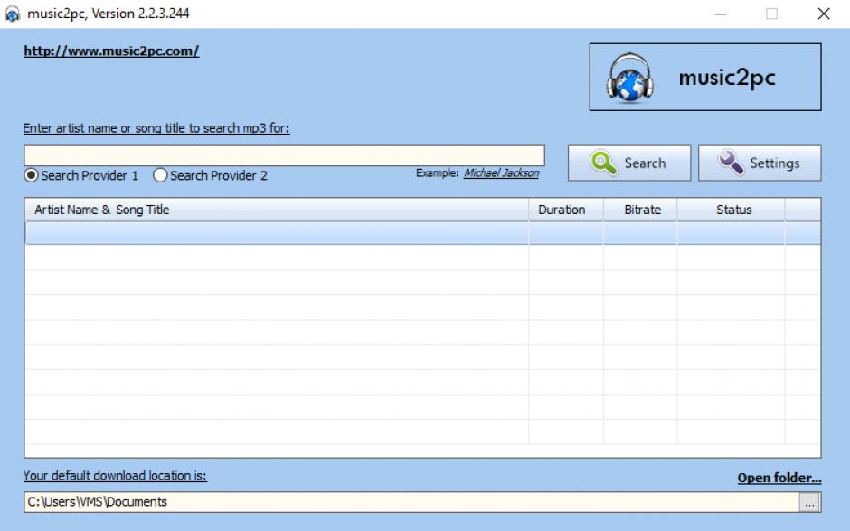Sort results by Status column header
Image resolution: width=850 pixels, height=531 pixels.
tap(731, 210)
